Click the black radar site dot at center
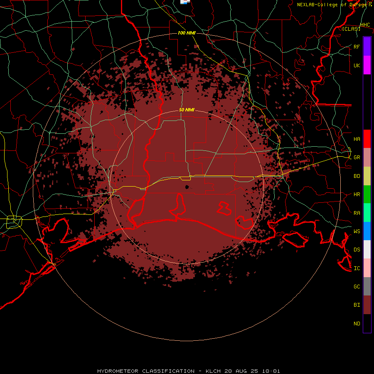This screenshot has height=374, width=374. pyautogui.click(x=187, y=187)
